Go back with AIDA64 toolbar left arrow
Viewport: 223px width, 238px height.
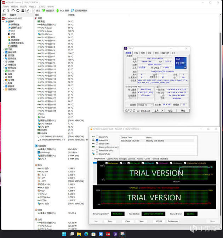coord(4,11)
